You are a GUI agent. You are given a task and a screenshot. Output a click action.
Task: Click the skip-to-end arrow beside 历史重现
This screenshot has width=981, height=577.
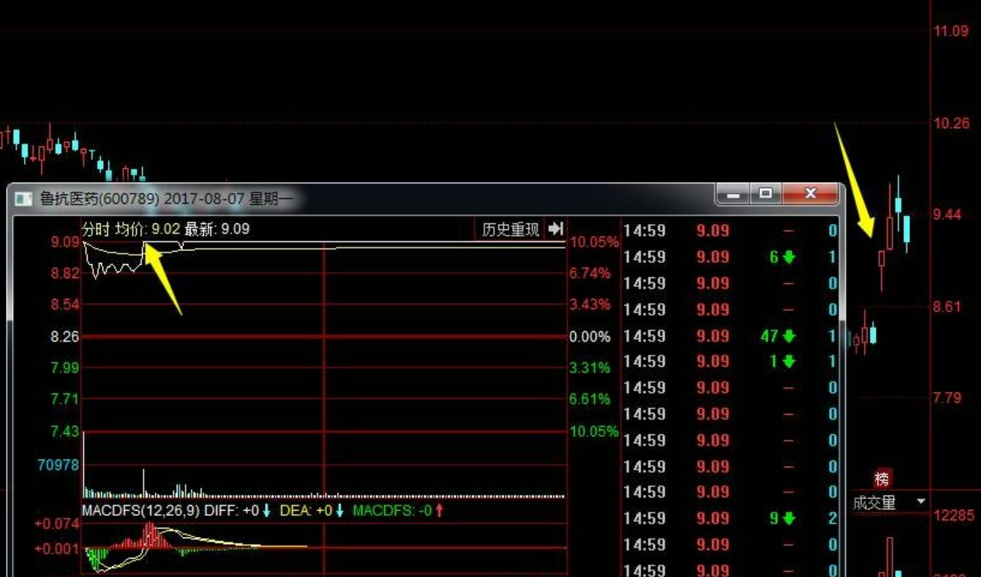[556, 229]
